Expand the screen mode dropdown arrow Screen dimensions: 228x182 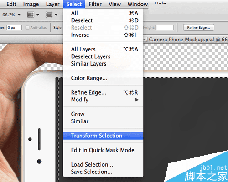point(56,15)
